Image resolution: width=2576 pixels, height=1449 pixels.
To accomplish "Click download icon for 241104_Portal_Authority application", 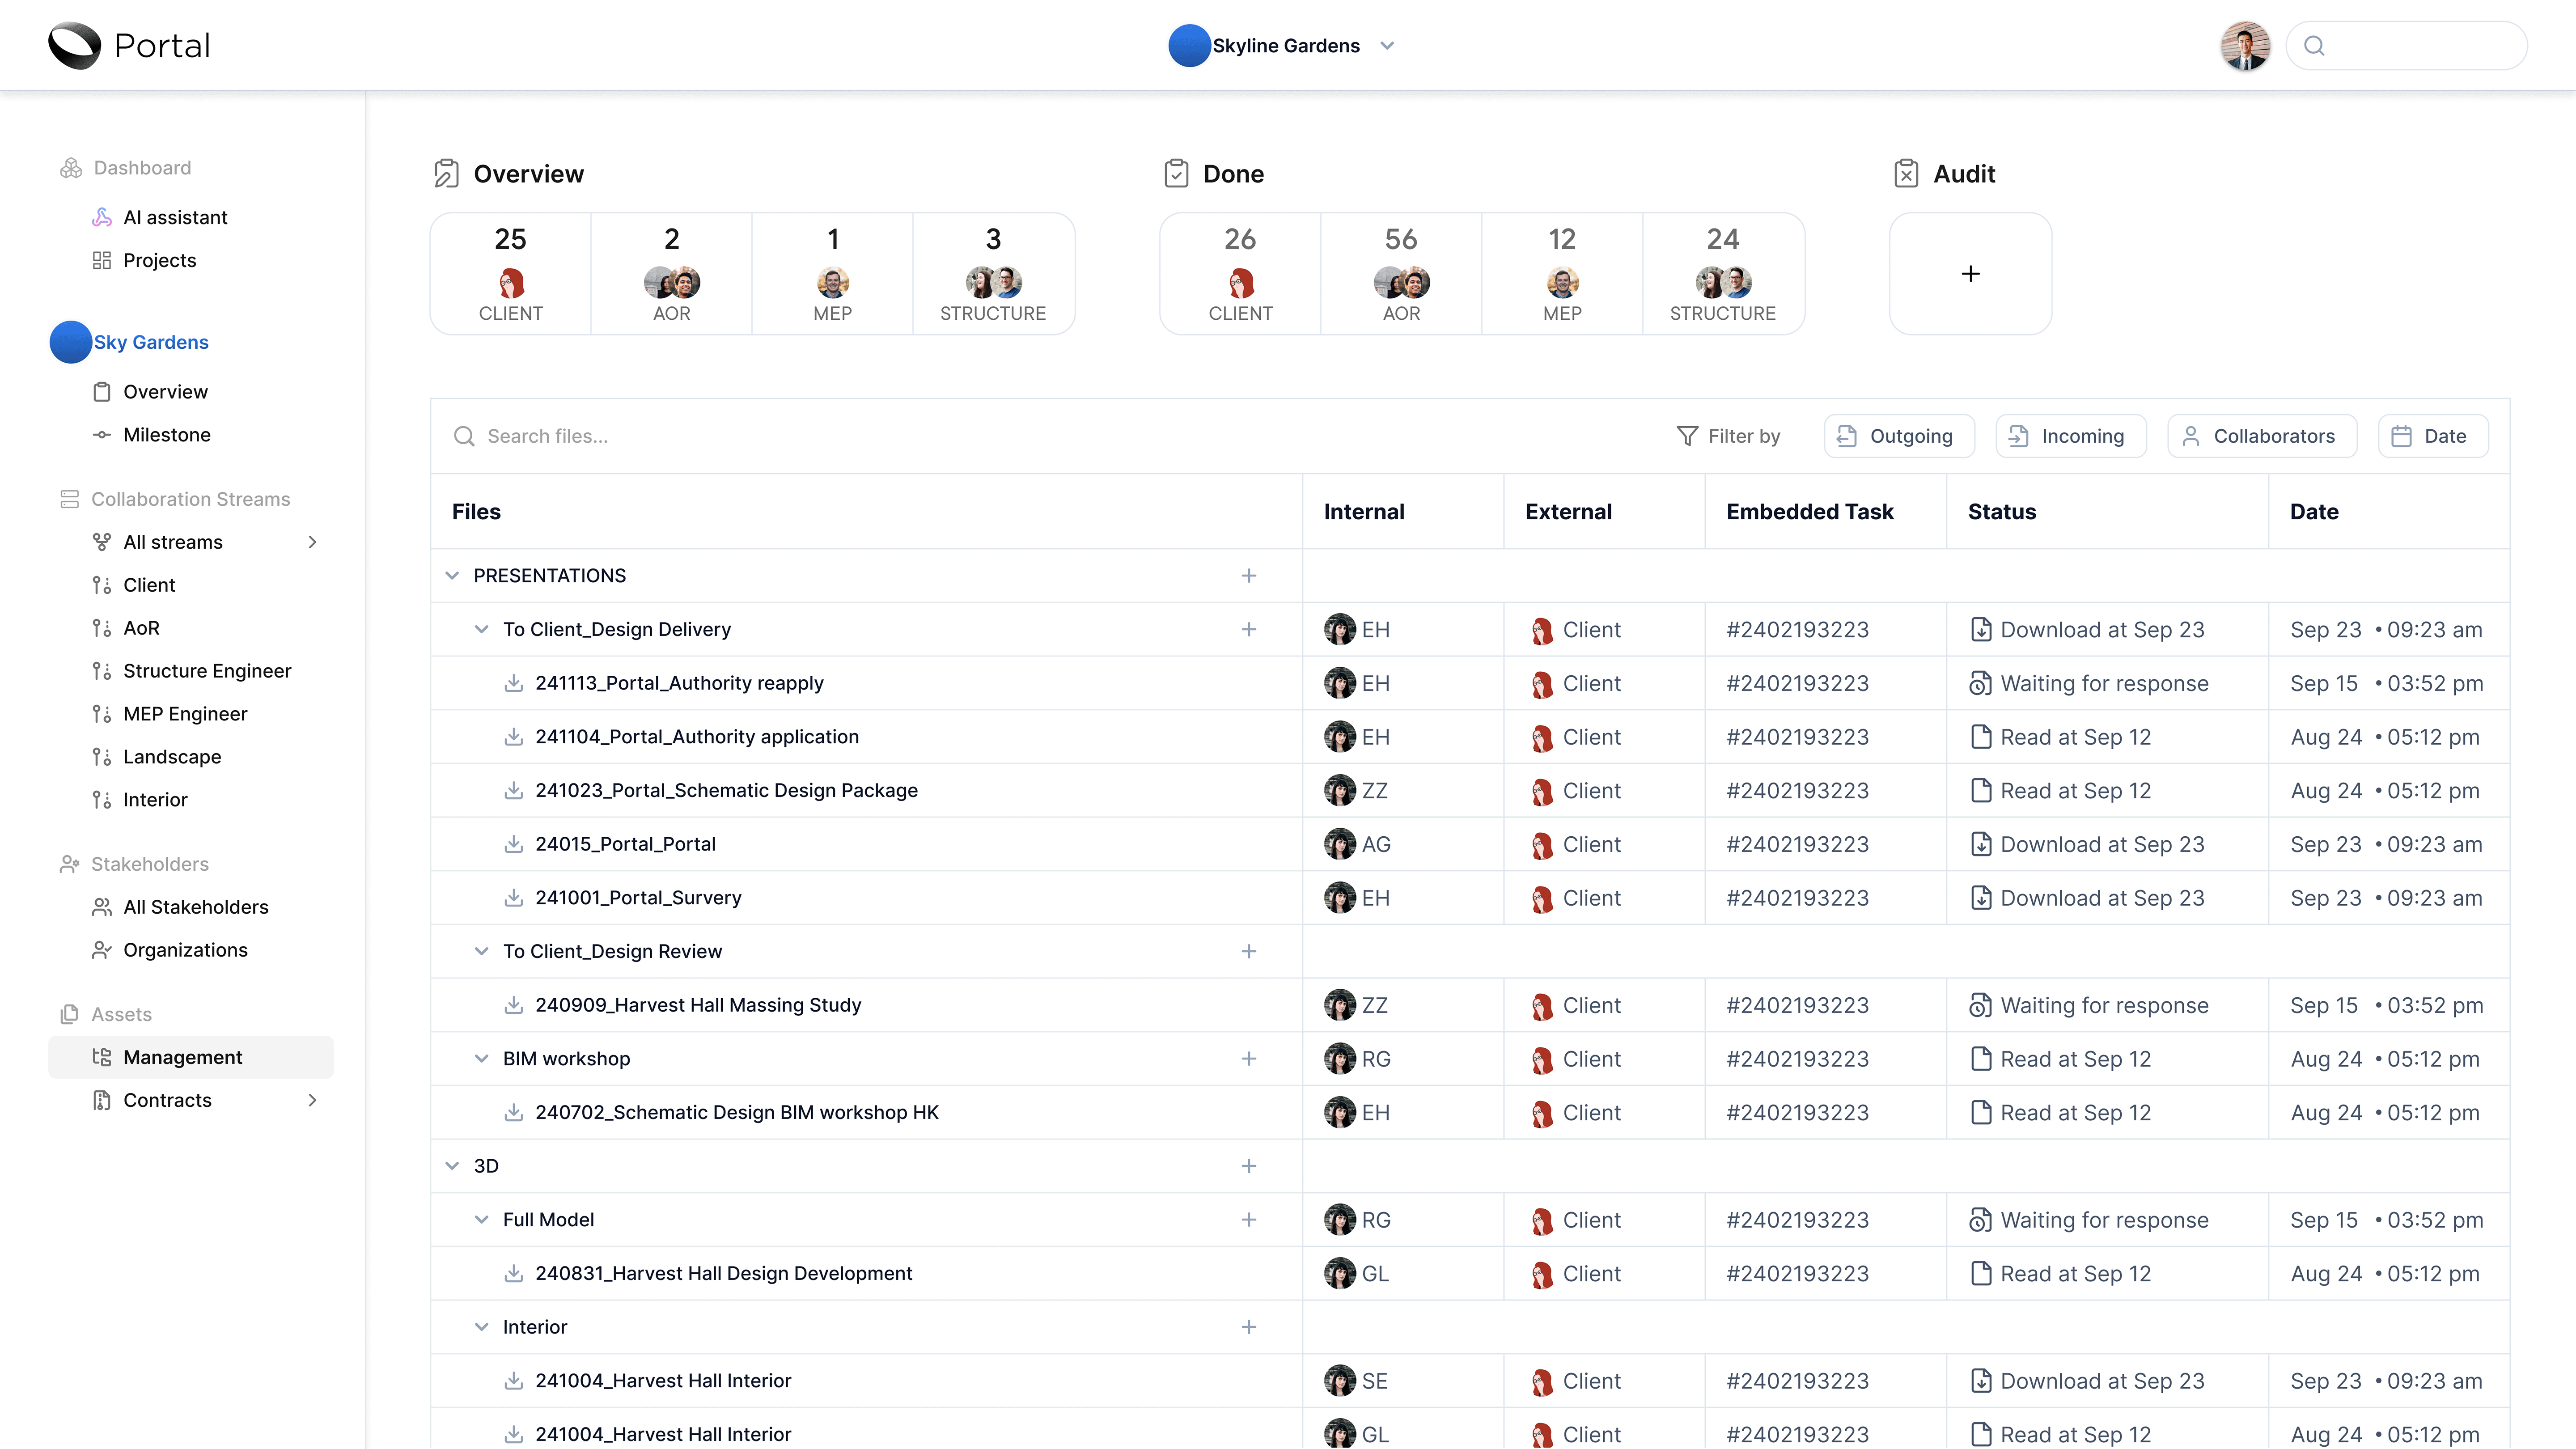I will pyautogui.click(x=513, y=737).
